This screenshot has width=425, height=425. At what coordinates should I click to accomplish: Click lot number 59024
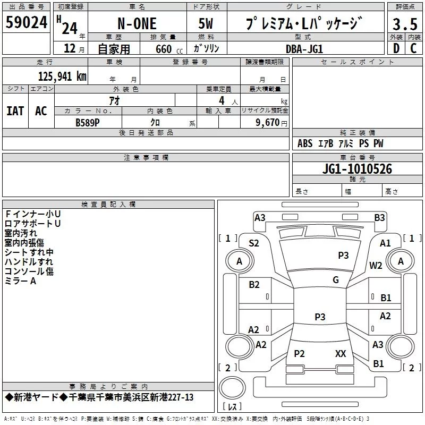[26, 22]
